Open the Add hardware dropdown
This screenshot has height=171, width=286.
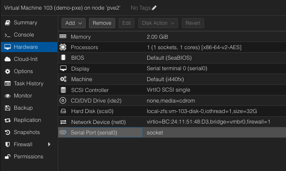point(74,23)
